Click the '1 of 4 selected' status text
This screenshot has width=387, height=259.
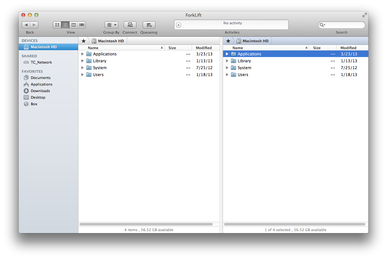point(277,230)
